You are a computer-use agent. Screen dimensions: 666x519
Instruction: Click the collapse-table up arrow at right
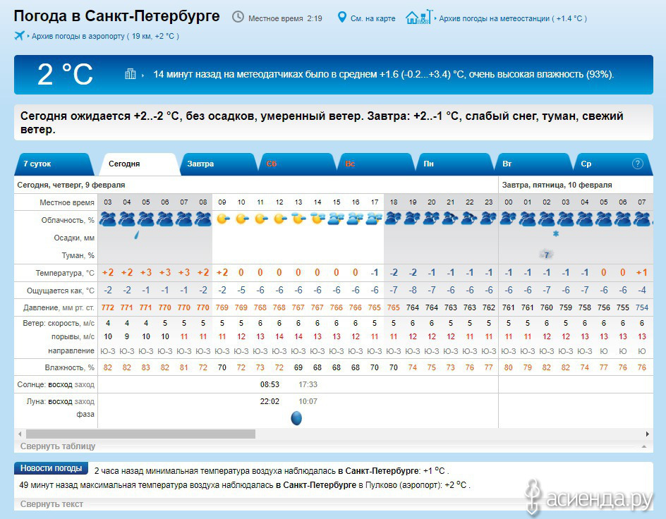coord(644,446)
